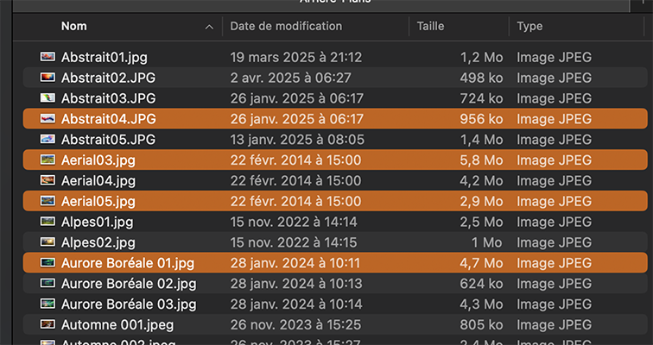Click the Aurore Boréale 01.jpg thumbnail icon
Viewport: 653px width, 345px height.
coord(48,263)
